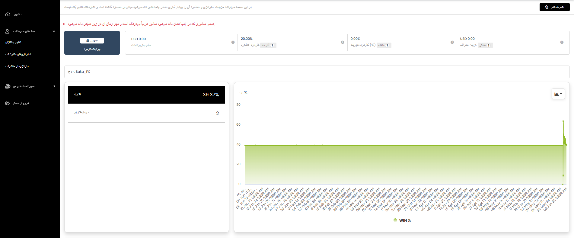Click the win-rate spike at chart's end
Image resolution: width=574 pixels, height=238 pixels.
(x=563, y=121)
